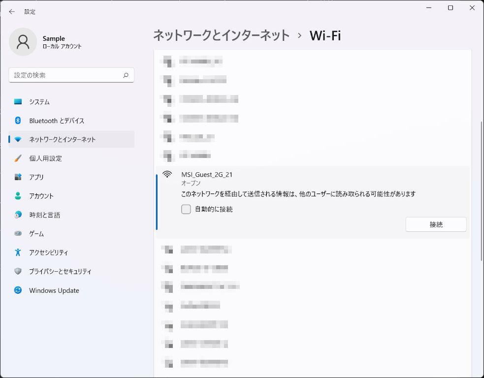Click the Windows Update sync icon

tap(18, 290)
